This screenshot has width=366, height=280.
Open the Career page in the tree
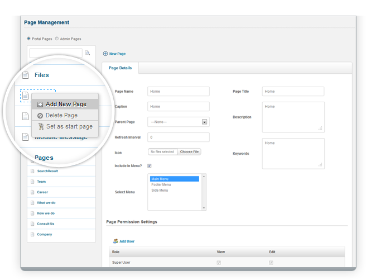[42, 192]
